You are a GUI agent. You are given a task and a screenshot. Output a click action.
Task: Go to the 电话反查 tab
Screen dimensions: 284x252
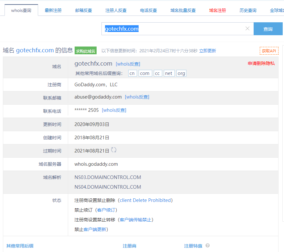(149, 10)
